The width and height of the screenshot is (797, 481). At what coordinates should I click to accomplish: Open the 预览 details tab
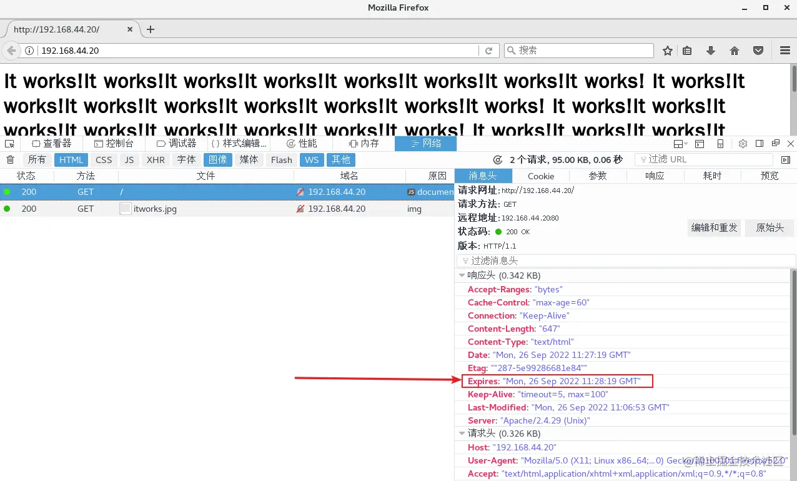coord(770,176)
